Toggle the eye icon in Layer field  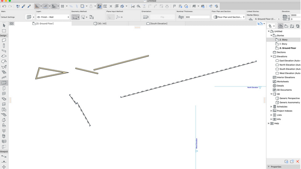(x=38, y=17)
